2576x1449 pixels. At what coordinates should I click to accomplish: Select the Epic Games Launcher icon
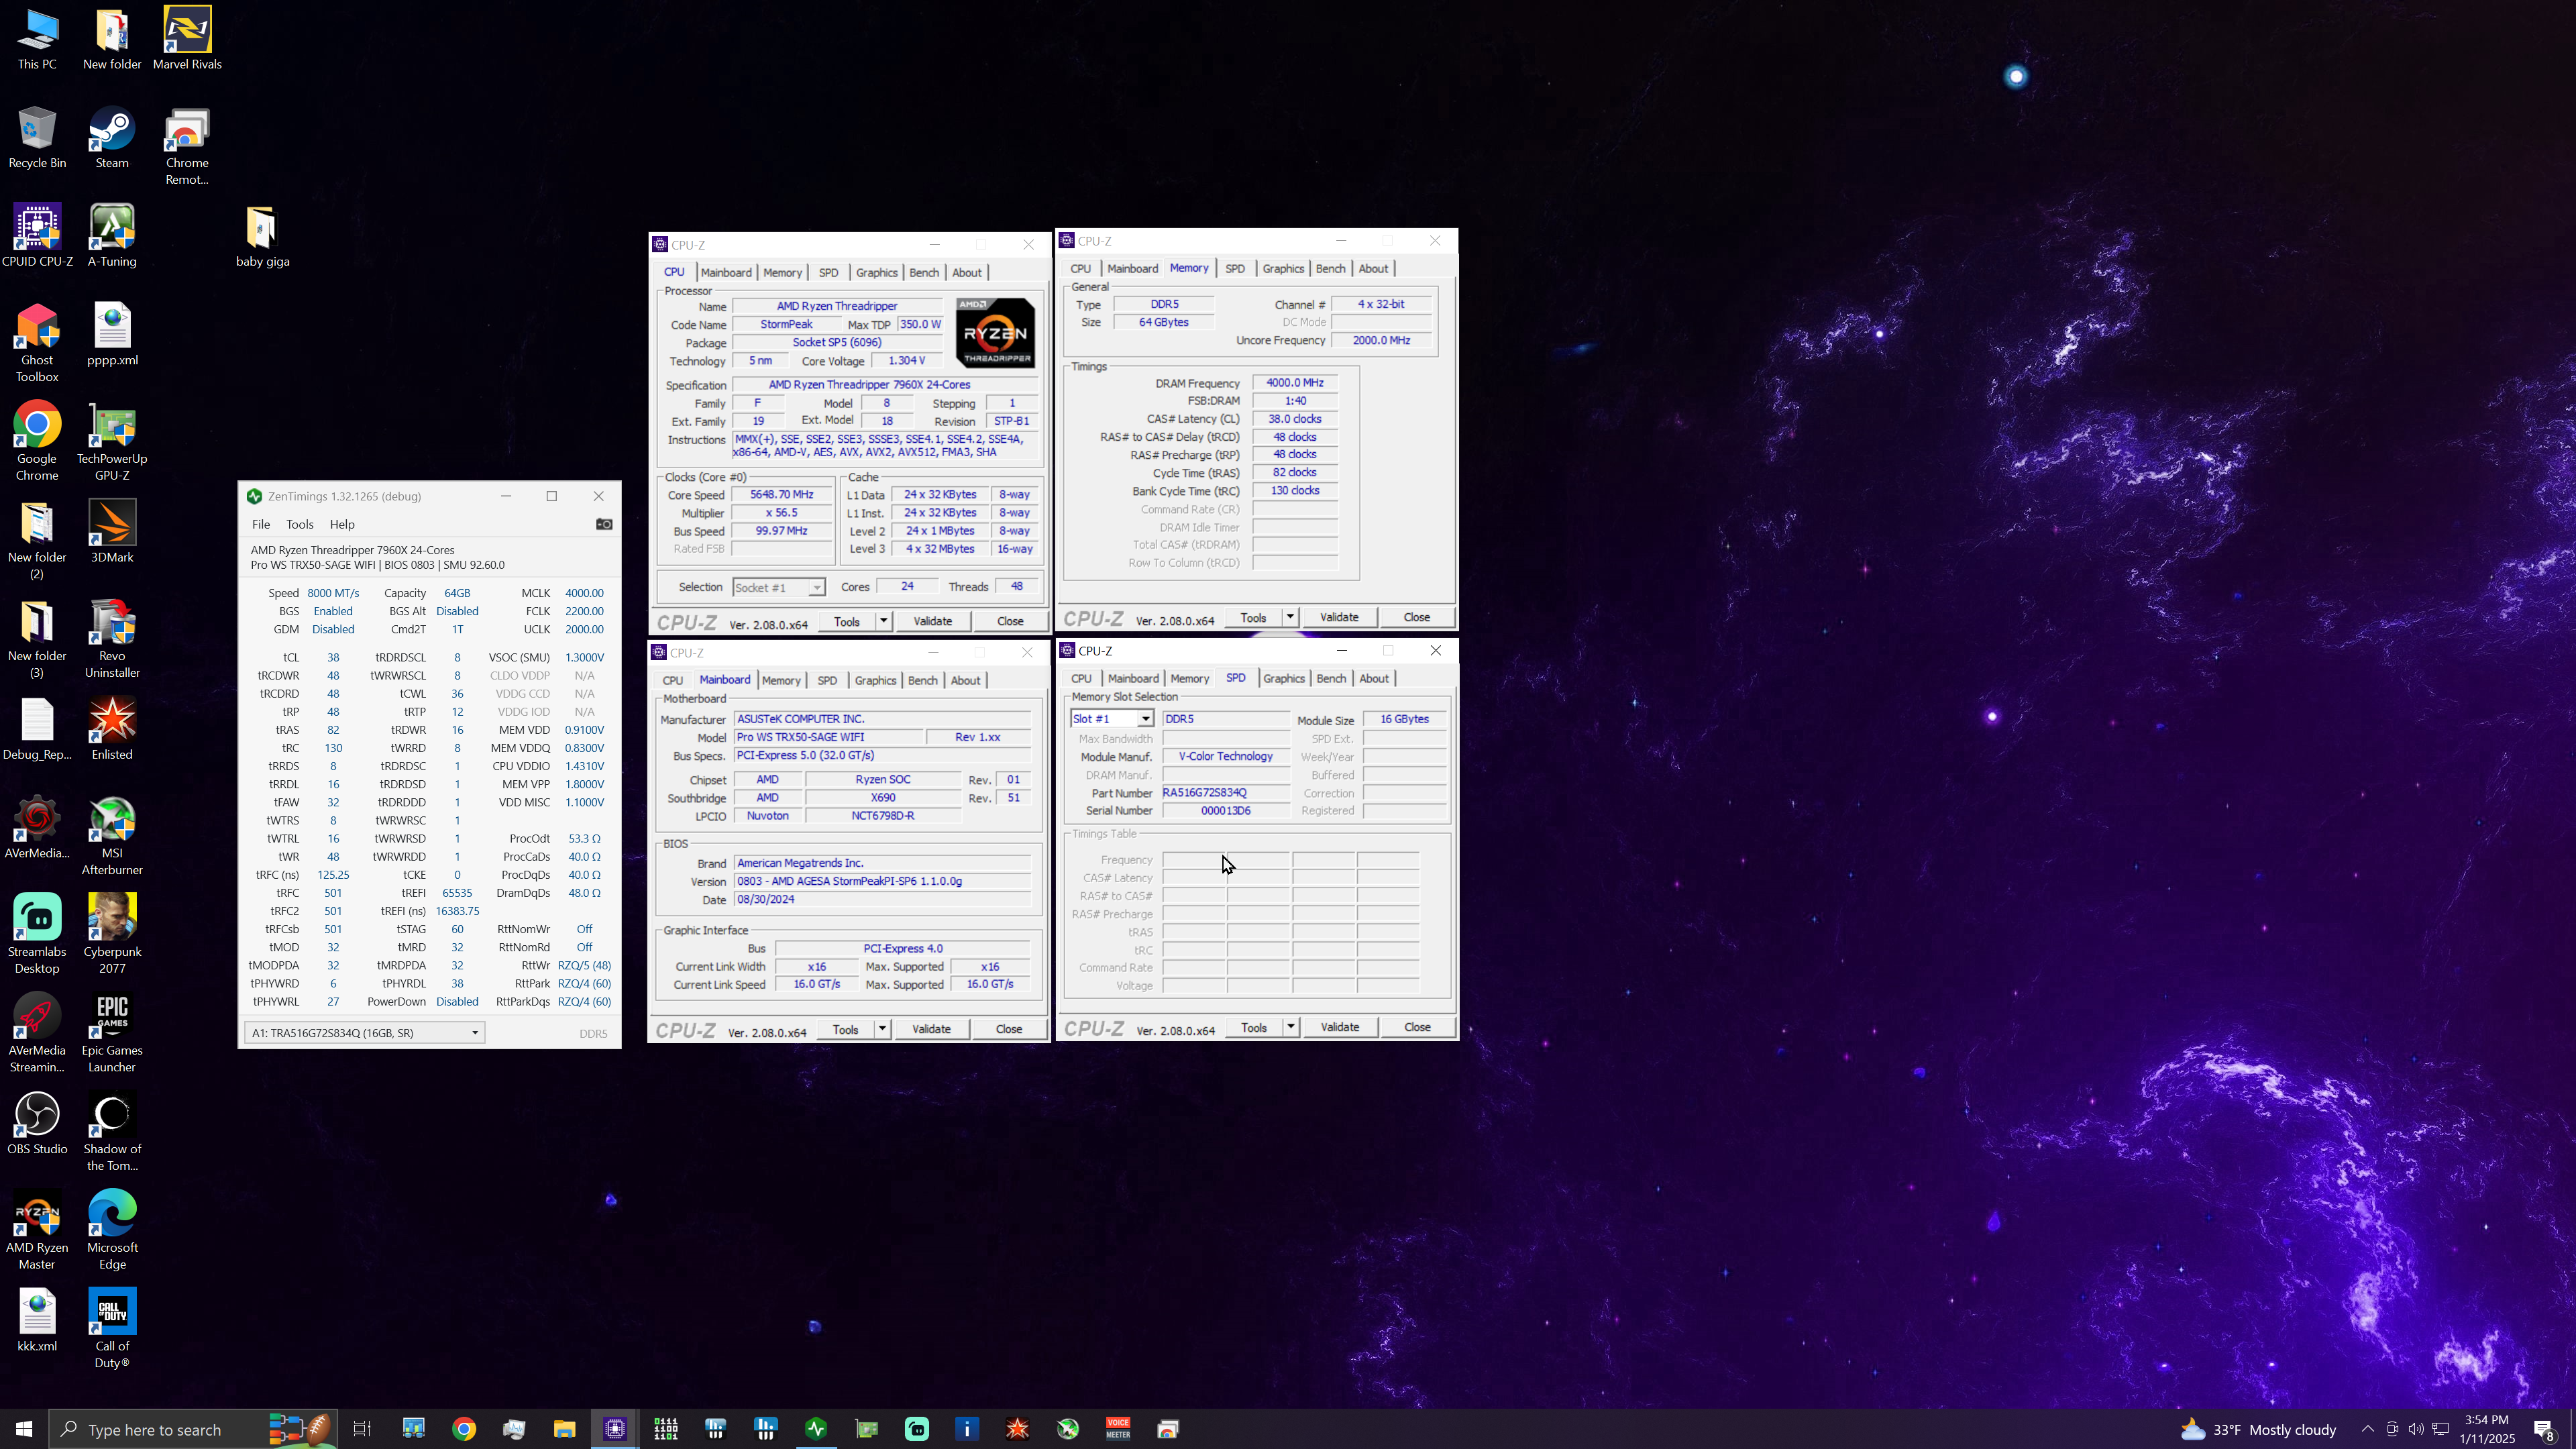[x=112, y=1033]
